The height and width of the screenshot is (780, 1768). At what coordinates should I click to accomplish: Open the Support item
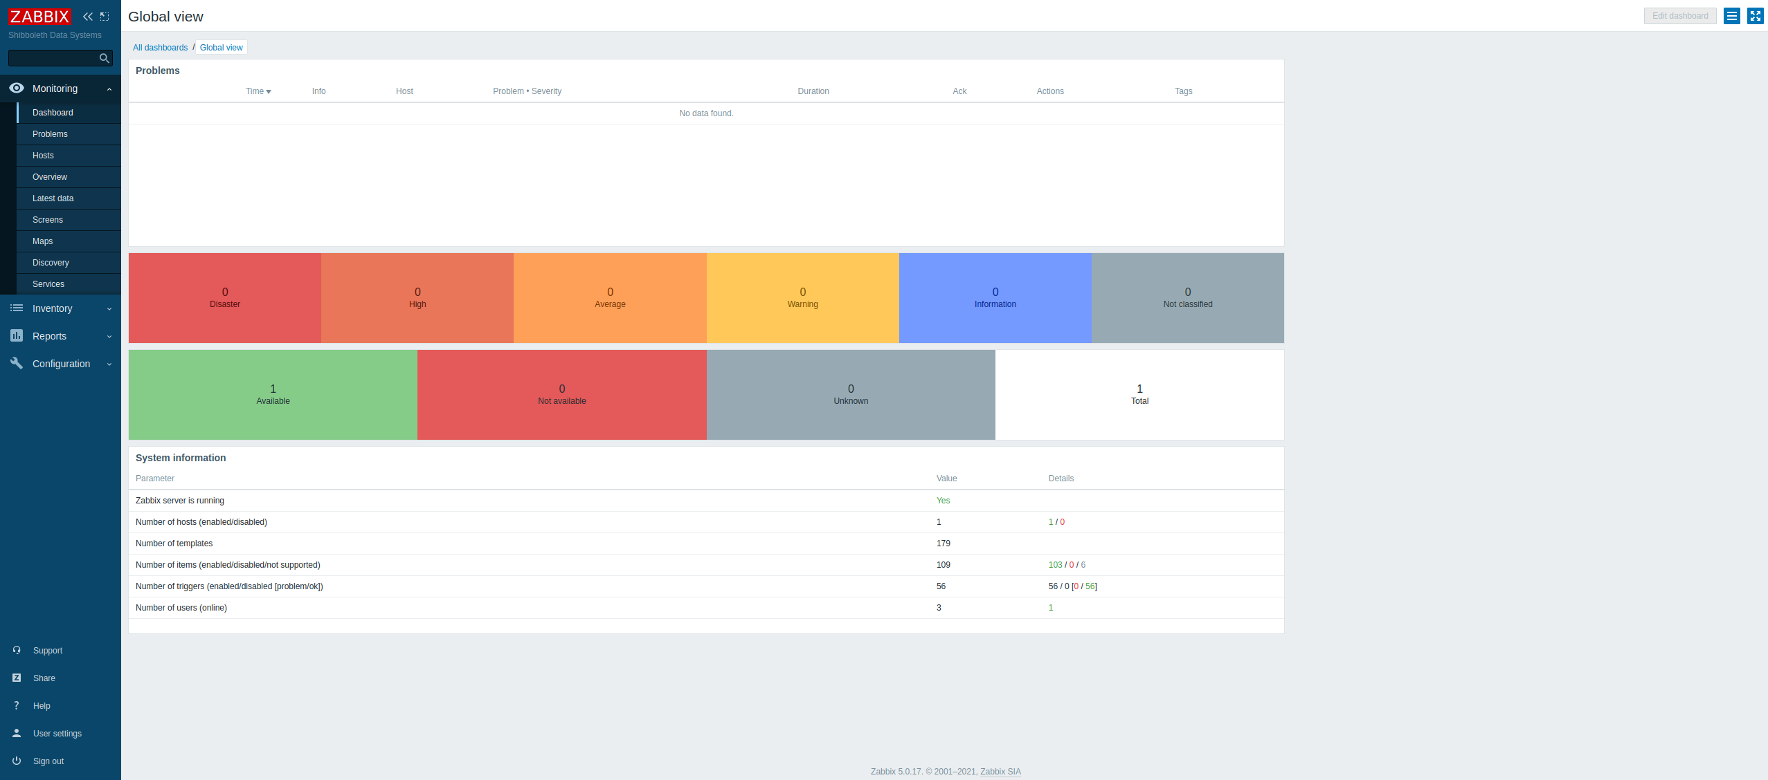click(47, 651)
